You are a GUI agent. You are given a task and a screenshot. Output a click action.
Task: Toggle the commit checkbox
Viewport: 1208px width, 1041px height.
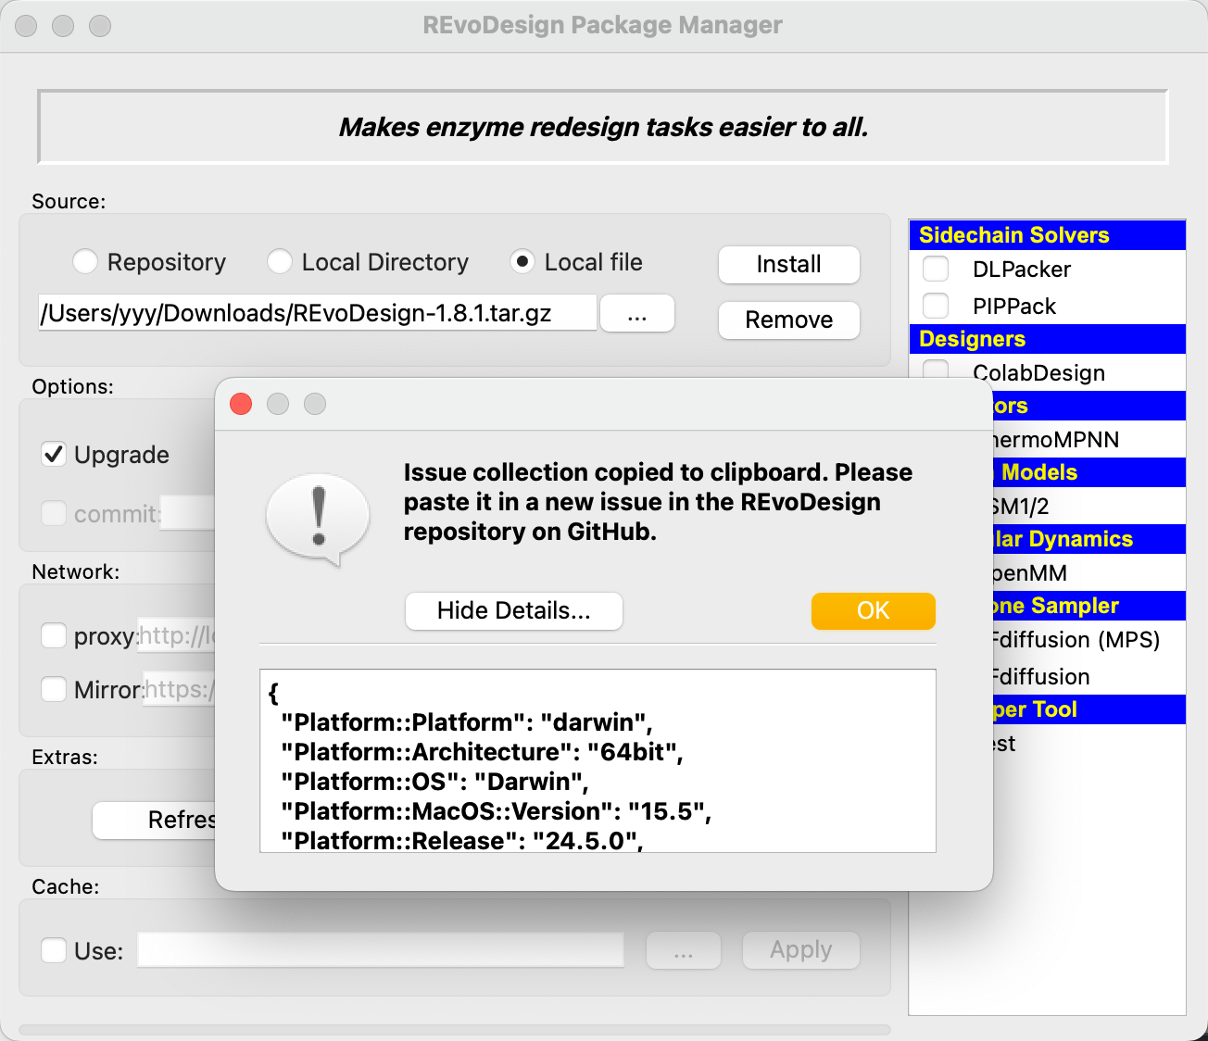coord(54,513)
